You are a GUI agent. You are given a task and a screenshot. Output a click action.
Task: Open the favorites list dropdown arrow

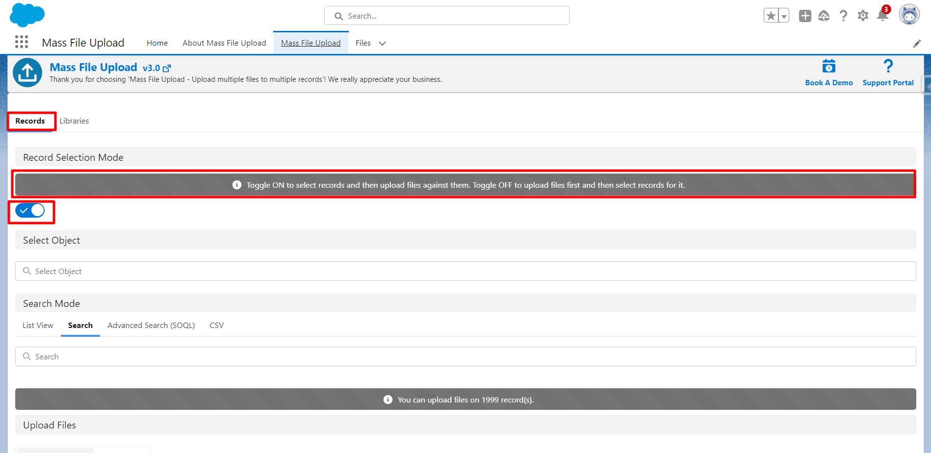tap(784, 16)
